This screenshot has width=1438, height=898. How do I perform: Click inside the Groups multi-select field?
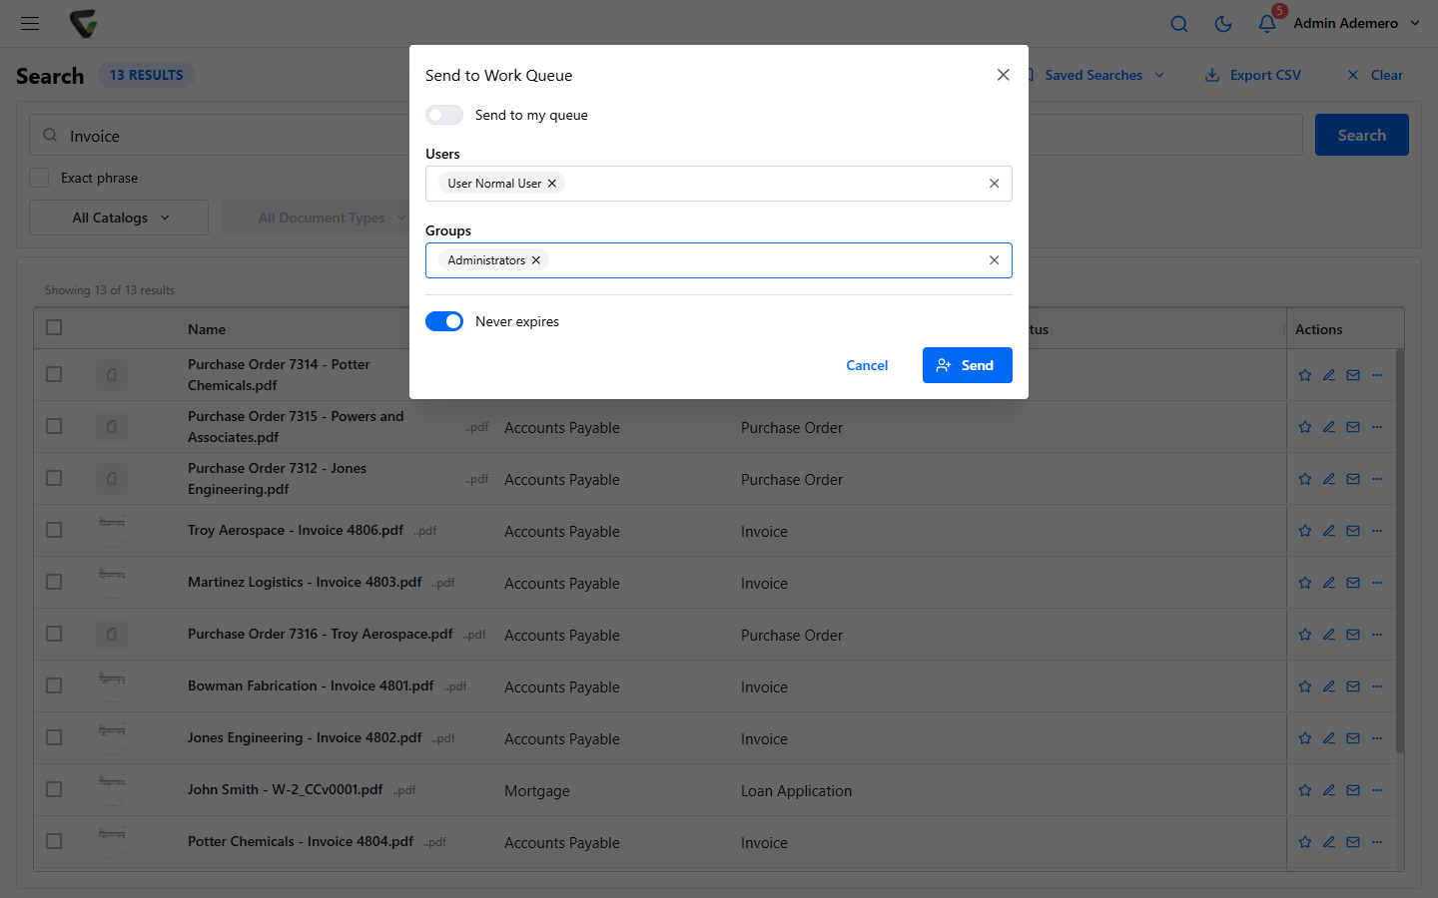719,260
